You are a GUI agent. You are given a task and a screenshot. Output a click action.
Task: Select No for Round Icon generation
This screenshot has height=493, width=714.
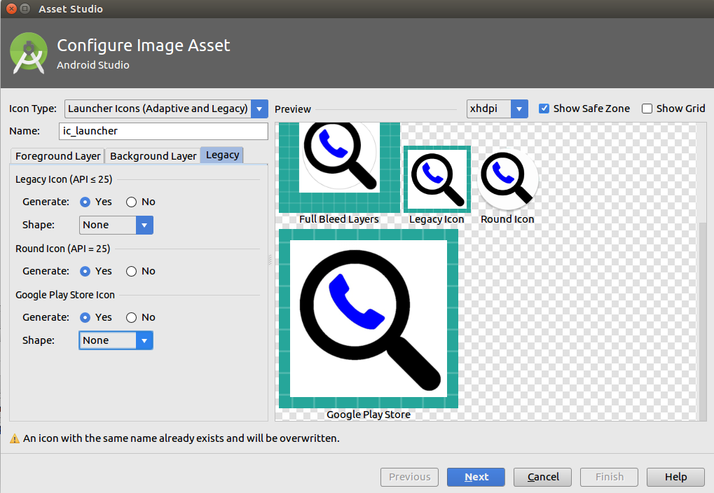132,271
